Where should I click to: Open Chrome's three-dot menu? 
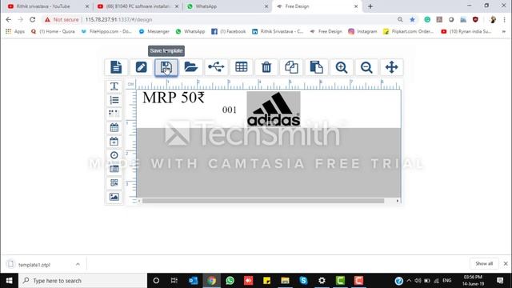pos(505,19)
